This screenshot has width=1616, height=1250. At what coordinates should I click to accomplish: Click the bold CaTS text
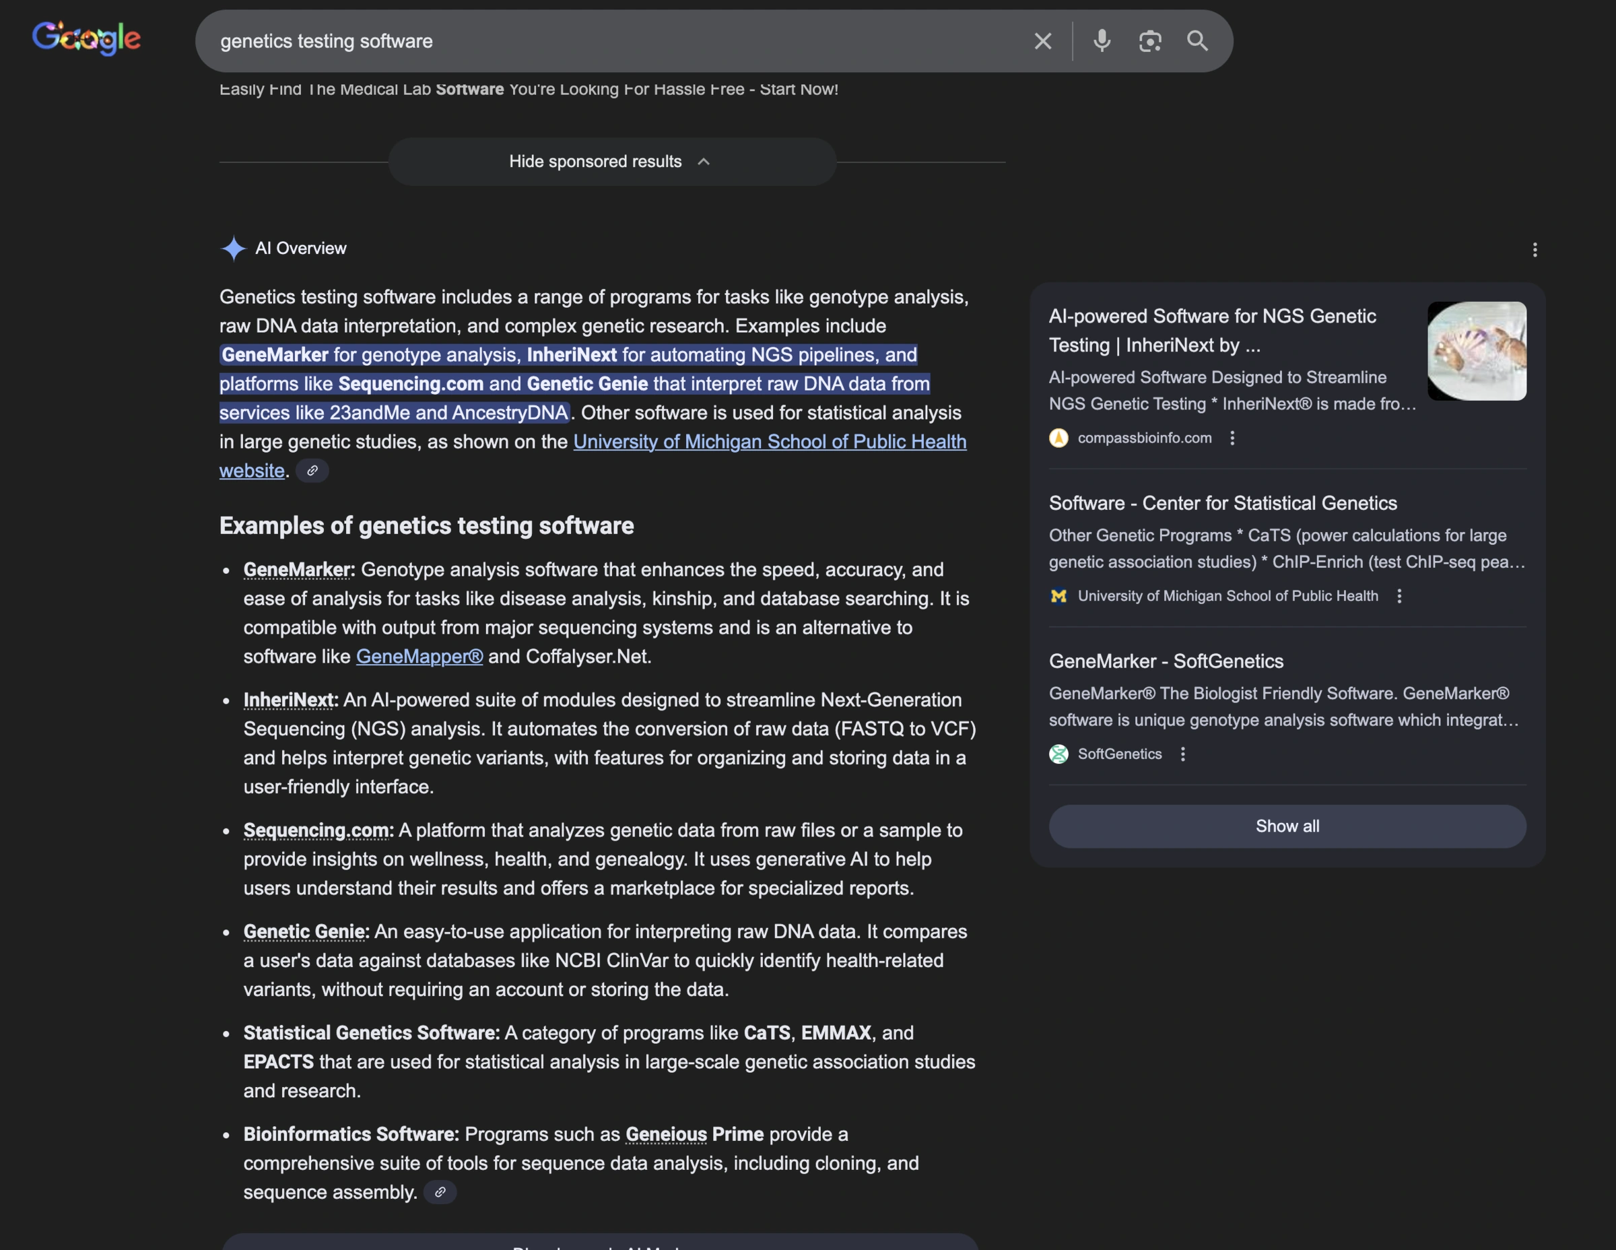pyautogui.click(x=766, y=1033)
